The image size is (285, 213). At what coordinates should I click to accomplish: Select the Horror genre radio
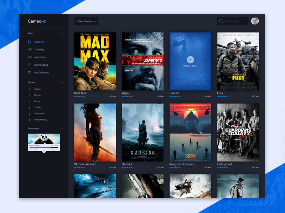tap(29, 101)
